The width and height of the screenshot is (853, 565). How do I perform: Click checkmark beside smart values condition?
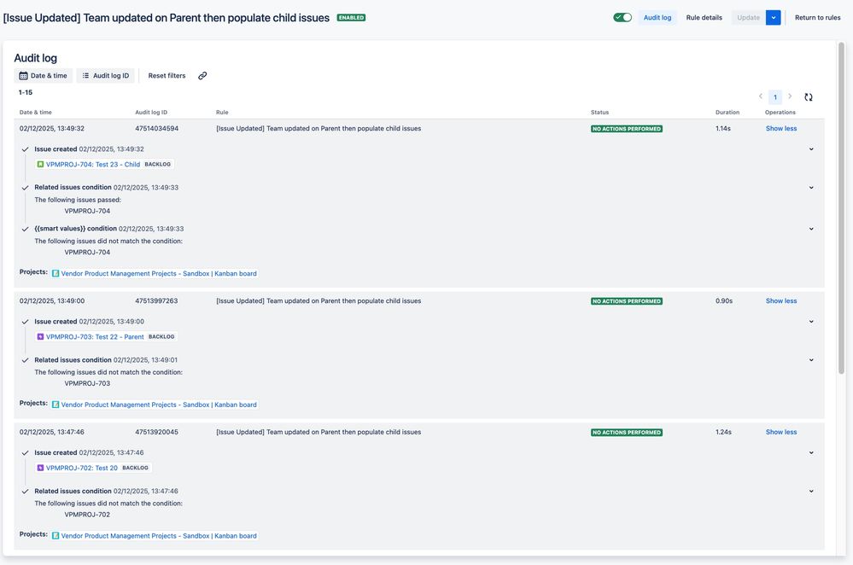25,229
